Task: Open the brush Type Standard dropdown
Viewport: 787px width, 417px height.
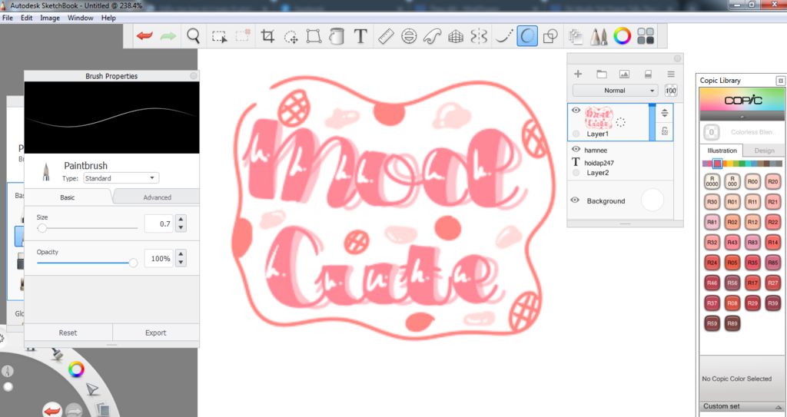Action: click(121, 178)
